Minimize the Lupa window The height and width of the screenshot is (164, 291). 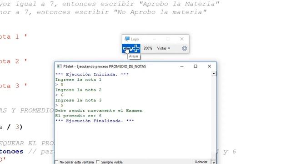[x=154, y=39]
